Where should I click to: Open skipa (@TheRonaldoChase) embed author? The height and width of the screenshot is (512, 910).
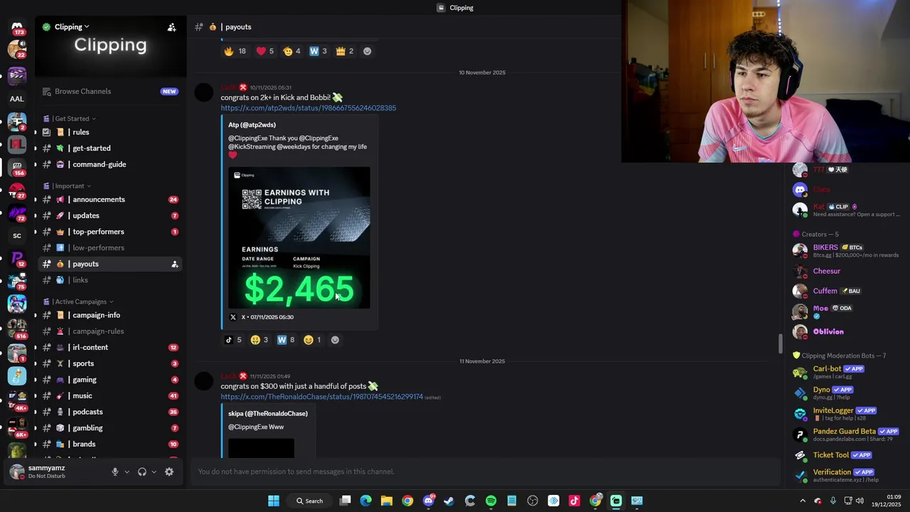coord(268,414)
